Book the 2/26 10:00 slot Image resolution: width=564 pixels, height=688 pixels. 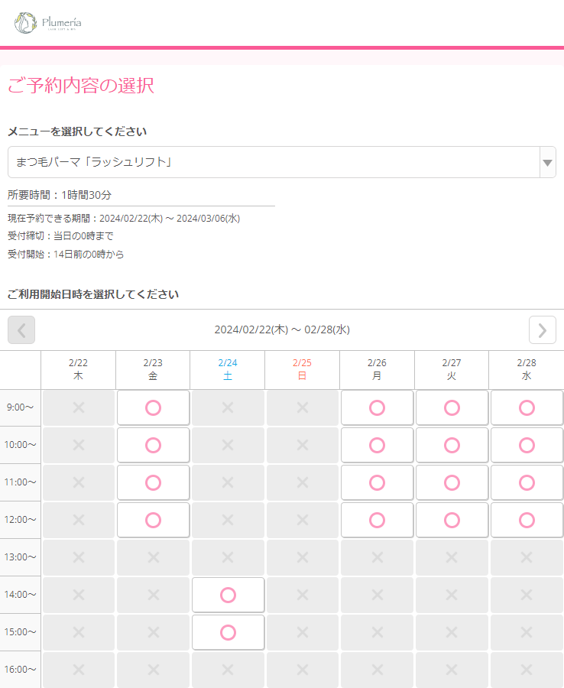[x=378, y=445]
